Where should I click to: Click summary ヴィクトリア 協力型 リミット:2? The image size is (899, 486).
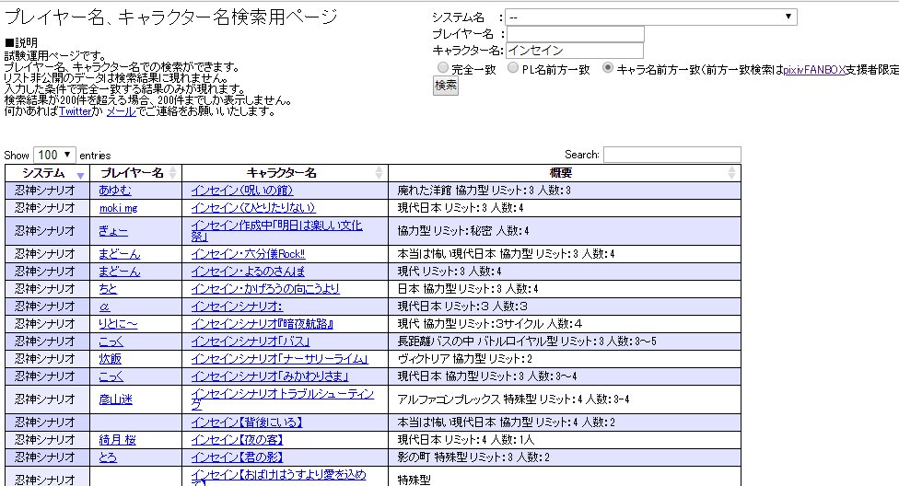pos(465,359)
